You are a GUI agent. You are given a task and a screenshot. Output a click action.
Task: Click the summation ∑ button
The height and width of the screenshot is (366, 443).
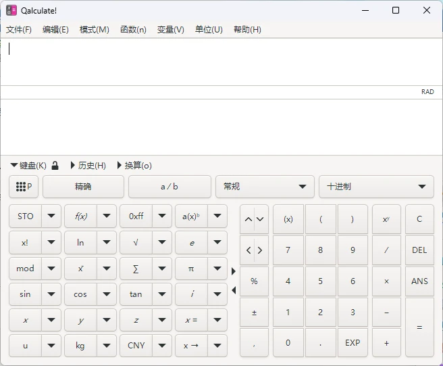[x=136, y=269]
